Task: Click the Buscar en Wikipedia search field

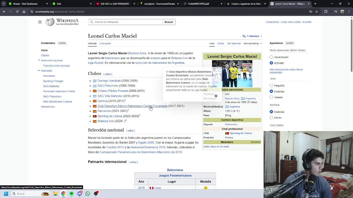Action: [x=125, y=22]
